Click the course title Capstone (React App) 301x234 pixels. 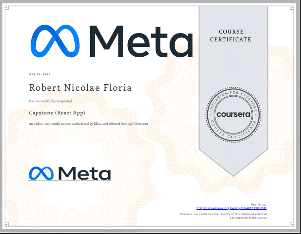point(58,113)
